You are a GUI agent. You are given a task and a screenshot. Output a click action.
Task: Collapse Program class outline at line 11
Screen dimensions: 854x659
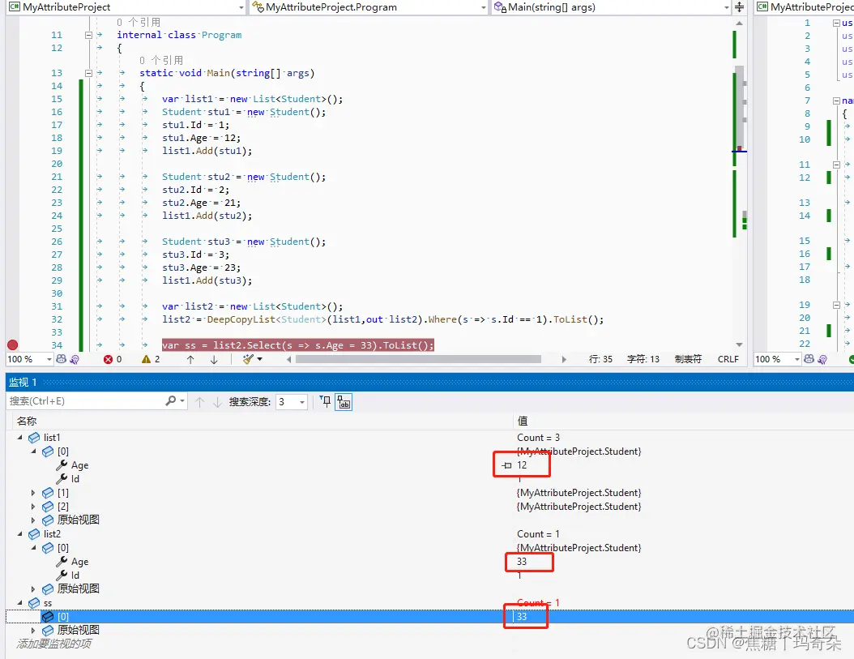point(88,35)
